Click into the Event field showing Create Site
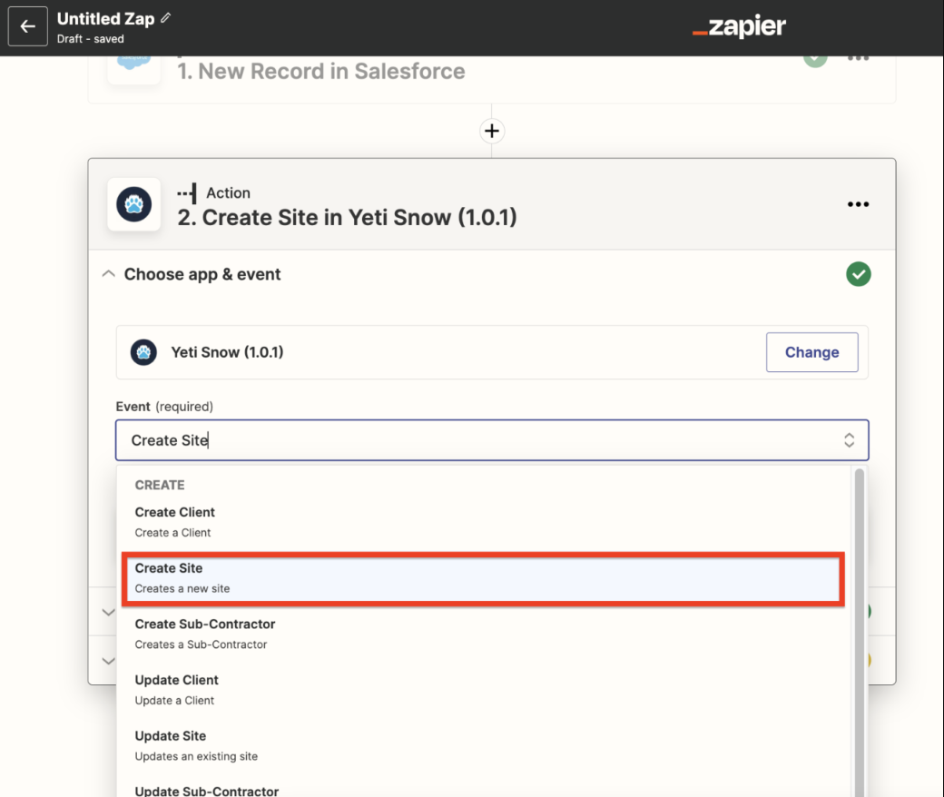Viewport: 944px width, 797px height. (492, 440)
